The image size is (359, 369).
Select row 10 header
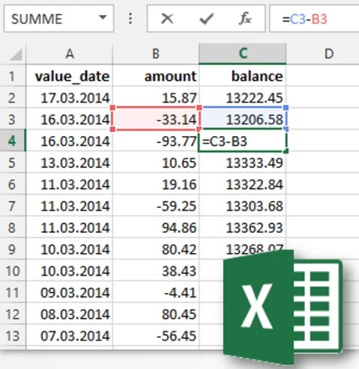(x=12, y=270)
